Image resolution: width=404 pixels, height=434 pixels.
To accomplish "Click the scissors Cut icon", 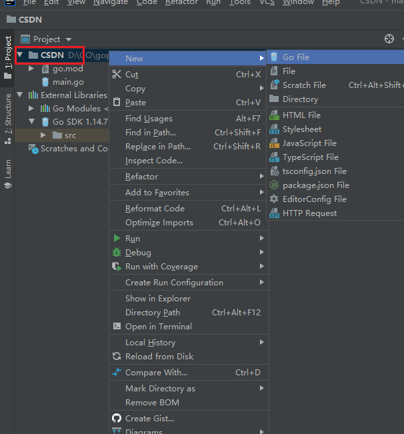I will [117, 74].
